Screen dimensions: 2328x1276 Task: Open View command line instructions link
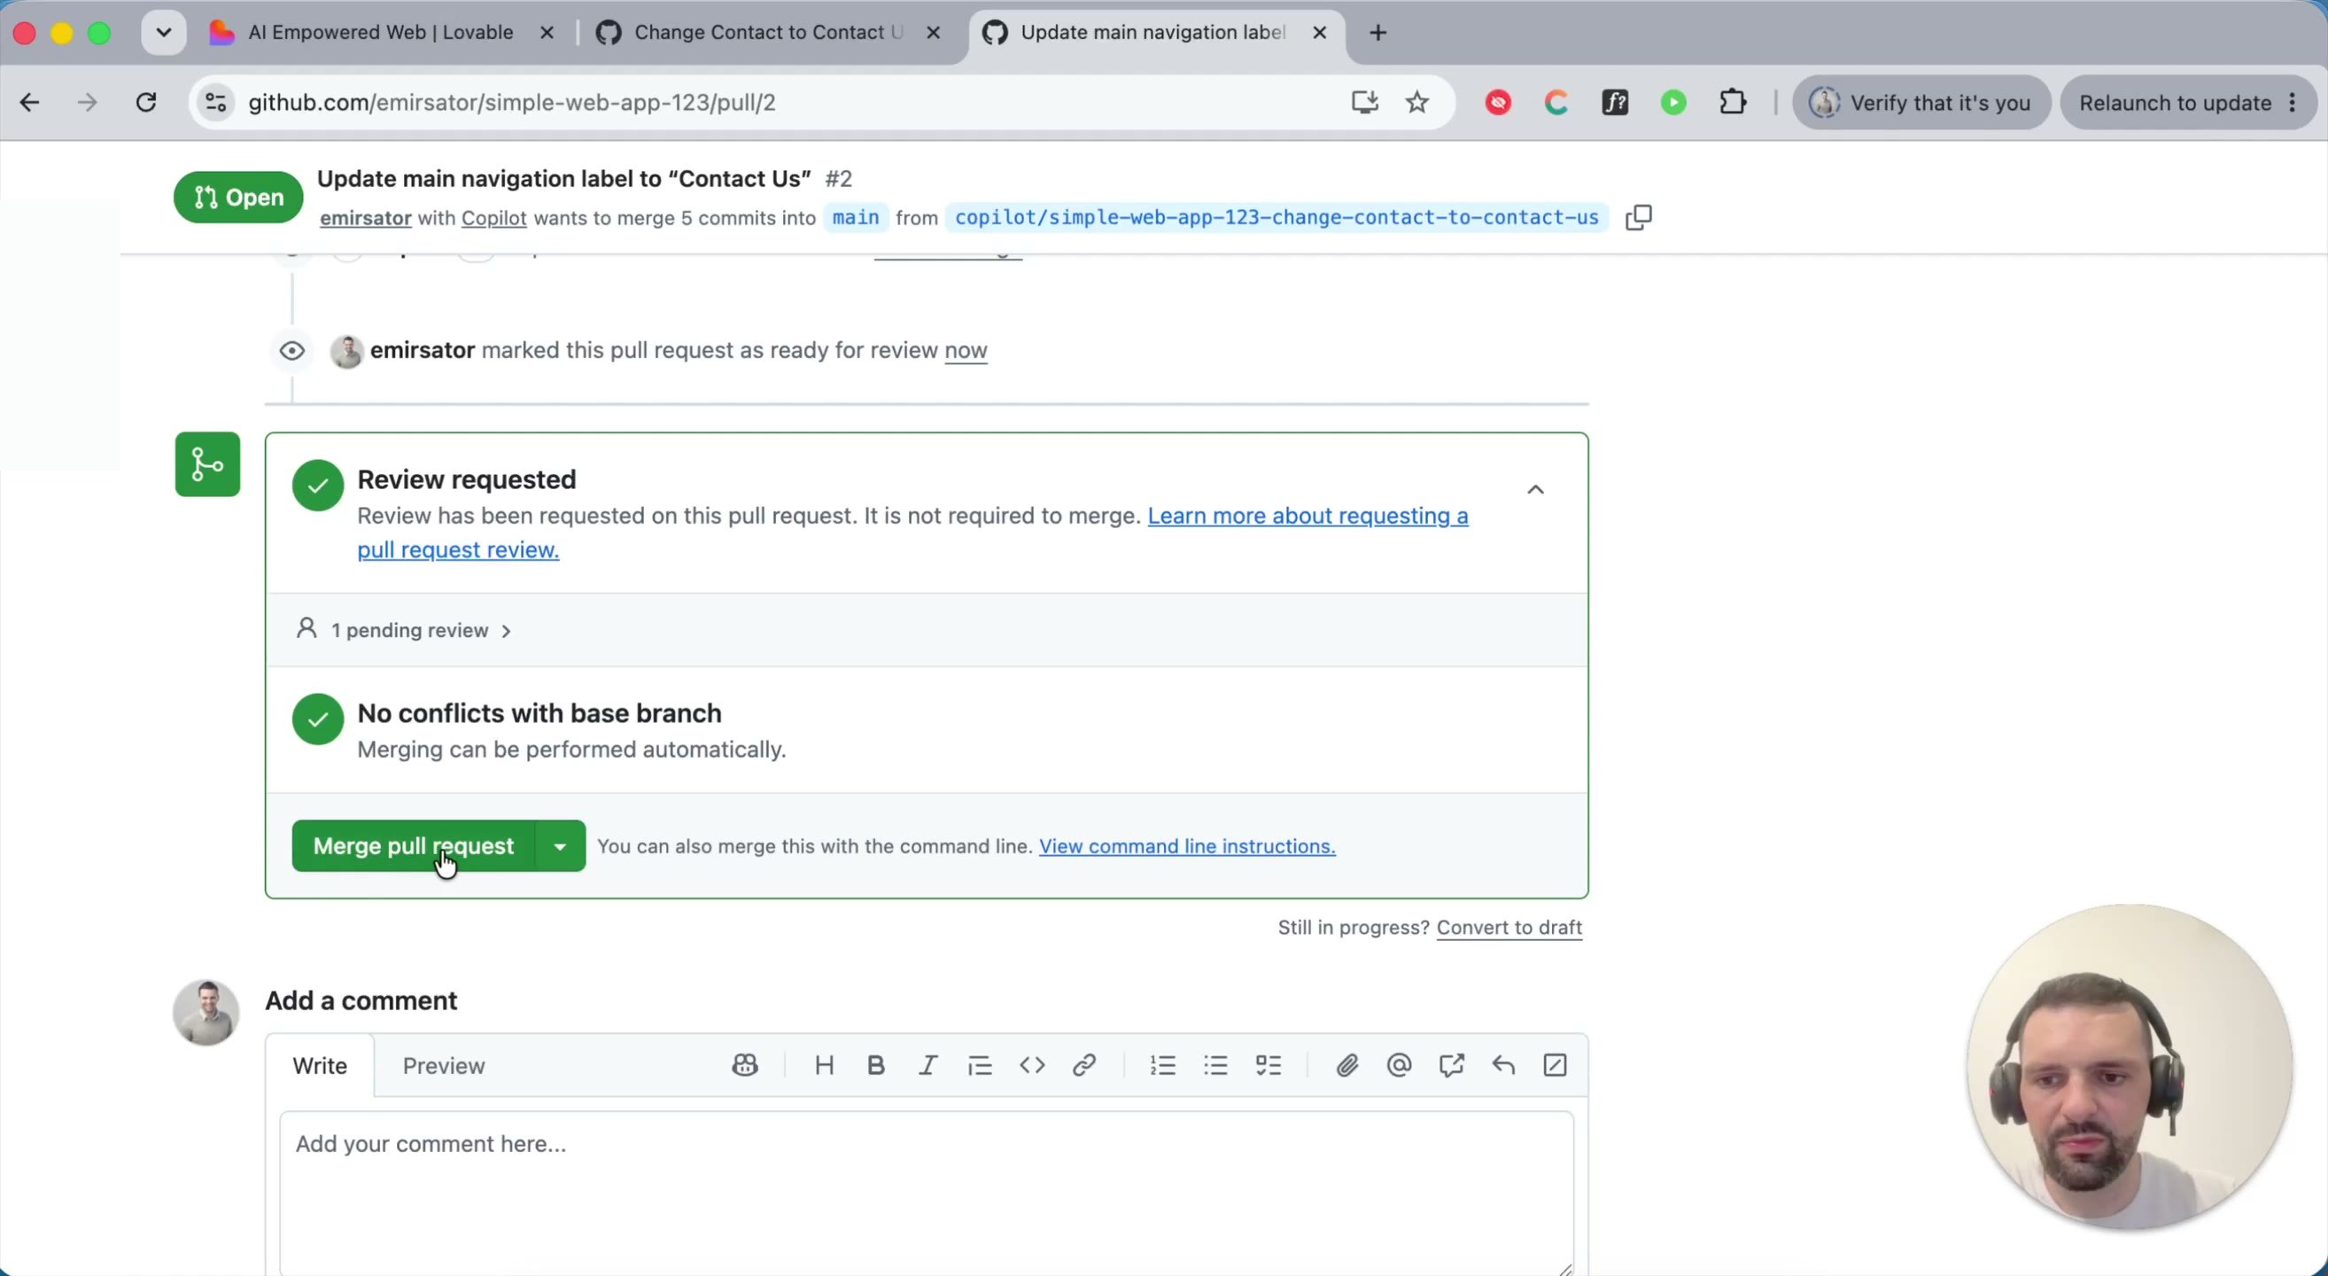tap(1187, 846)
